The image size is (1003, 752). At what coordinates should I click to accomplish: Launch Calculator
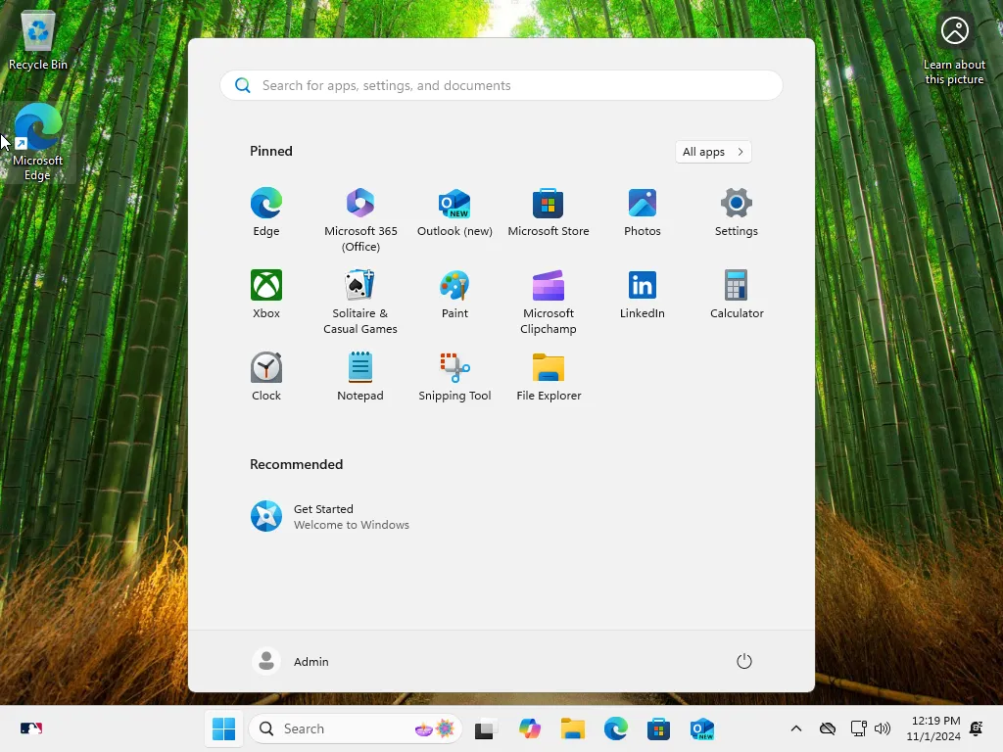point(737,295)
